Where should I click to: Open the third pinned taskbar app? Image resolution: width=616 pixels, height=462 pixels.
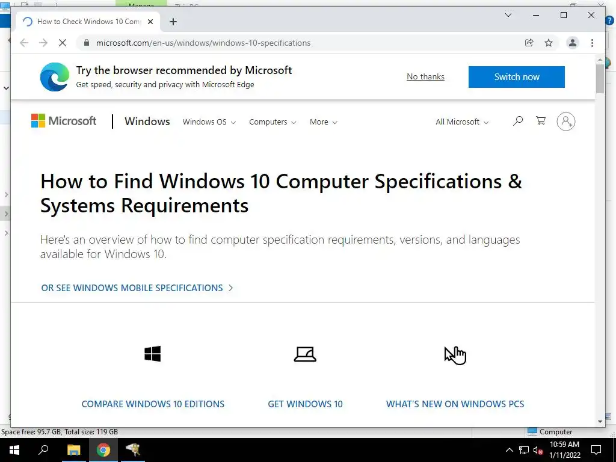click(133, 450)
